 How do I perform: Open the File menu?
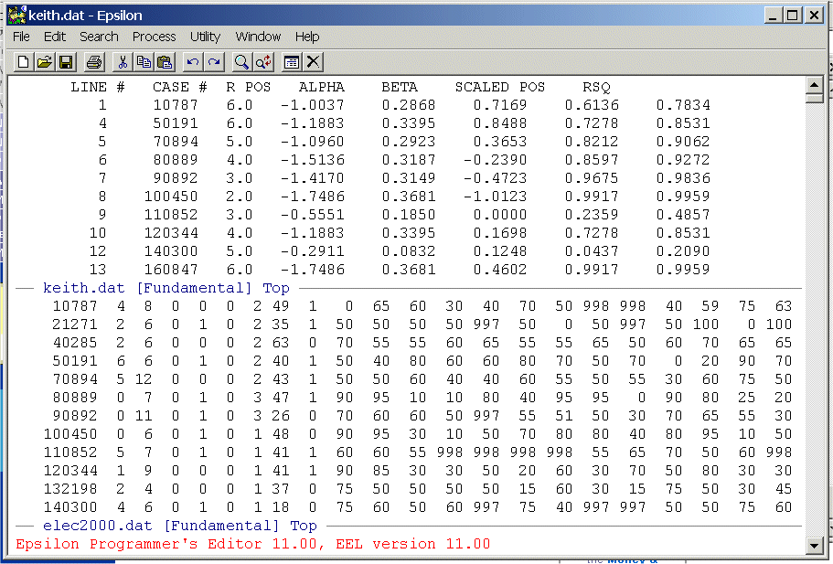(21, 37)
